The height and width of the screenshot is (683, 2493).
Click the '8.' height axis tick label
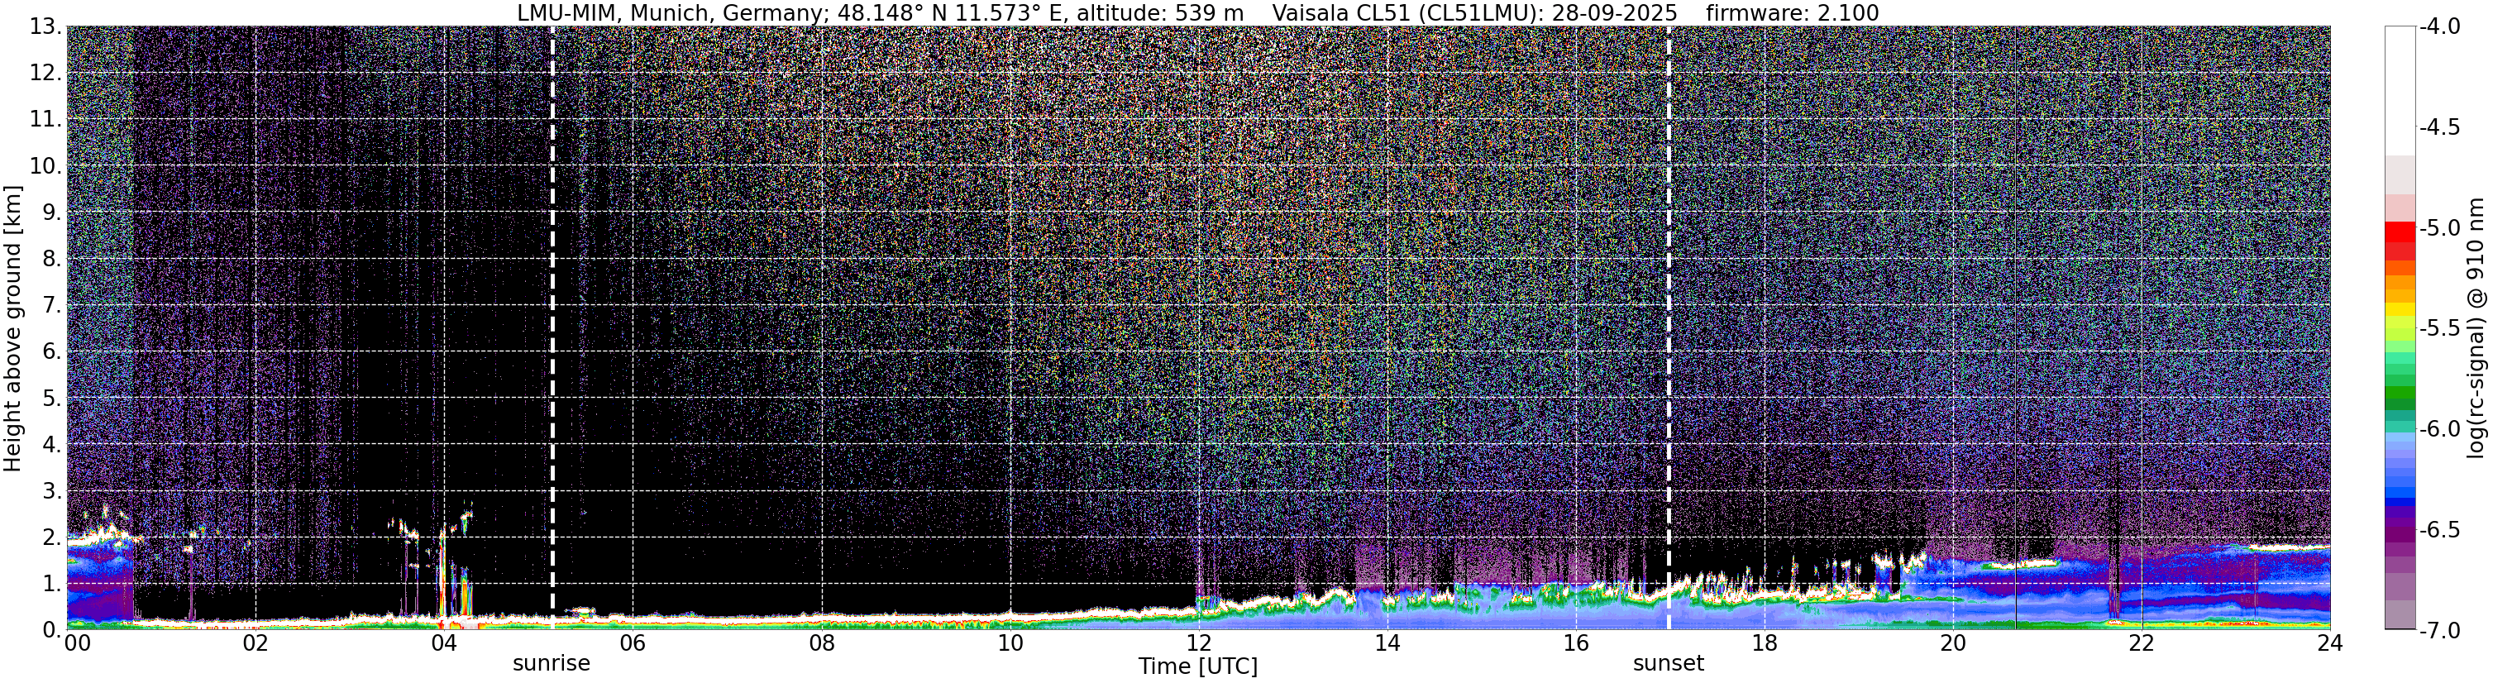pos(52,258)
